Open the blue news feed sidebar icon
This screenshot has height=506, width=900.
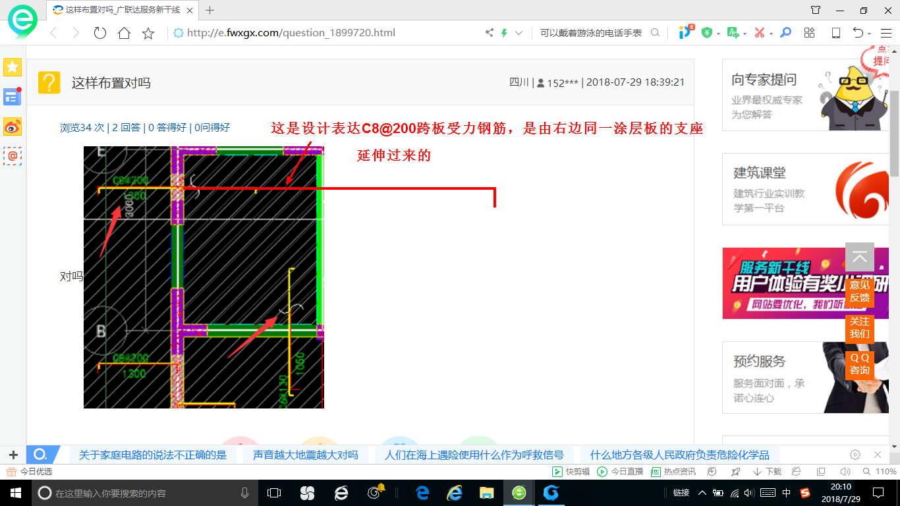(13, 97)
